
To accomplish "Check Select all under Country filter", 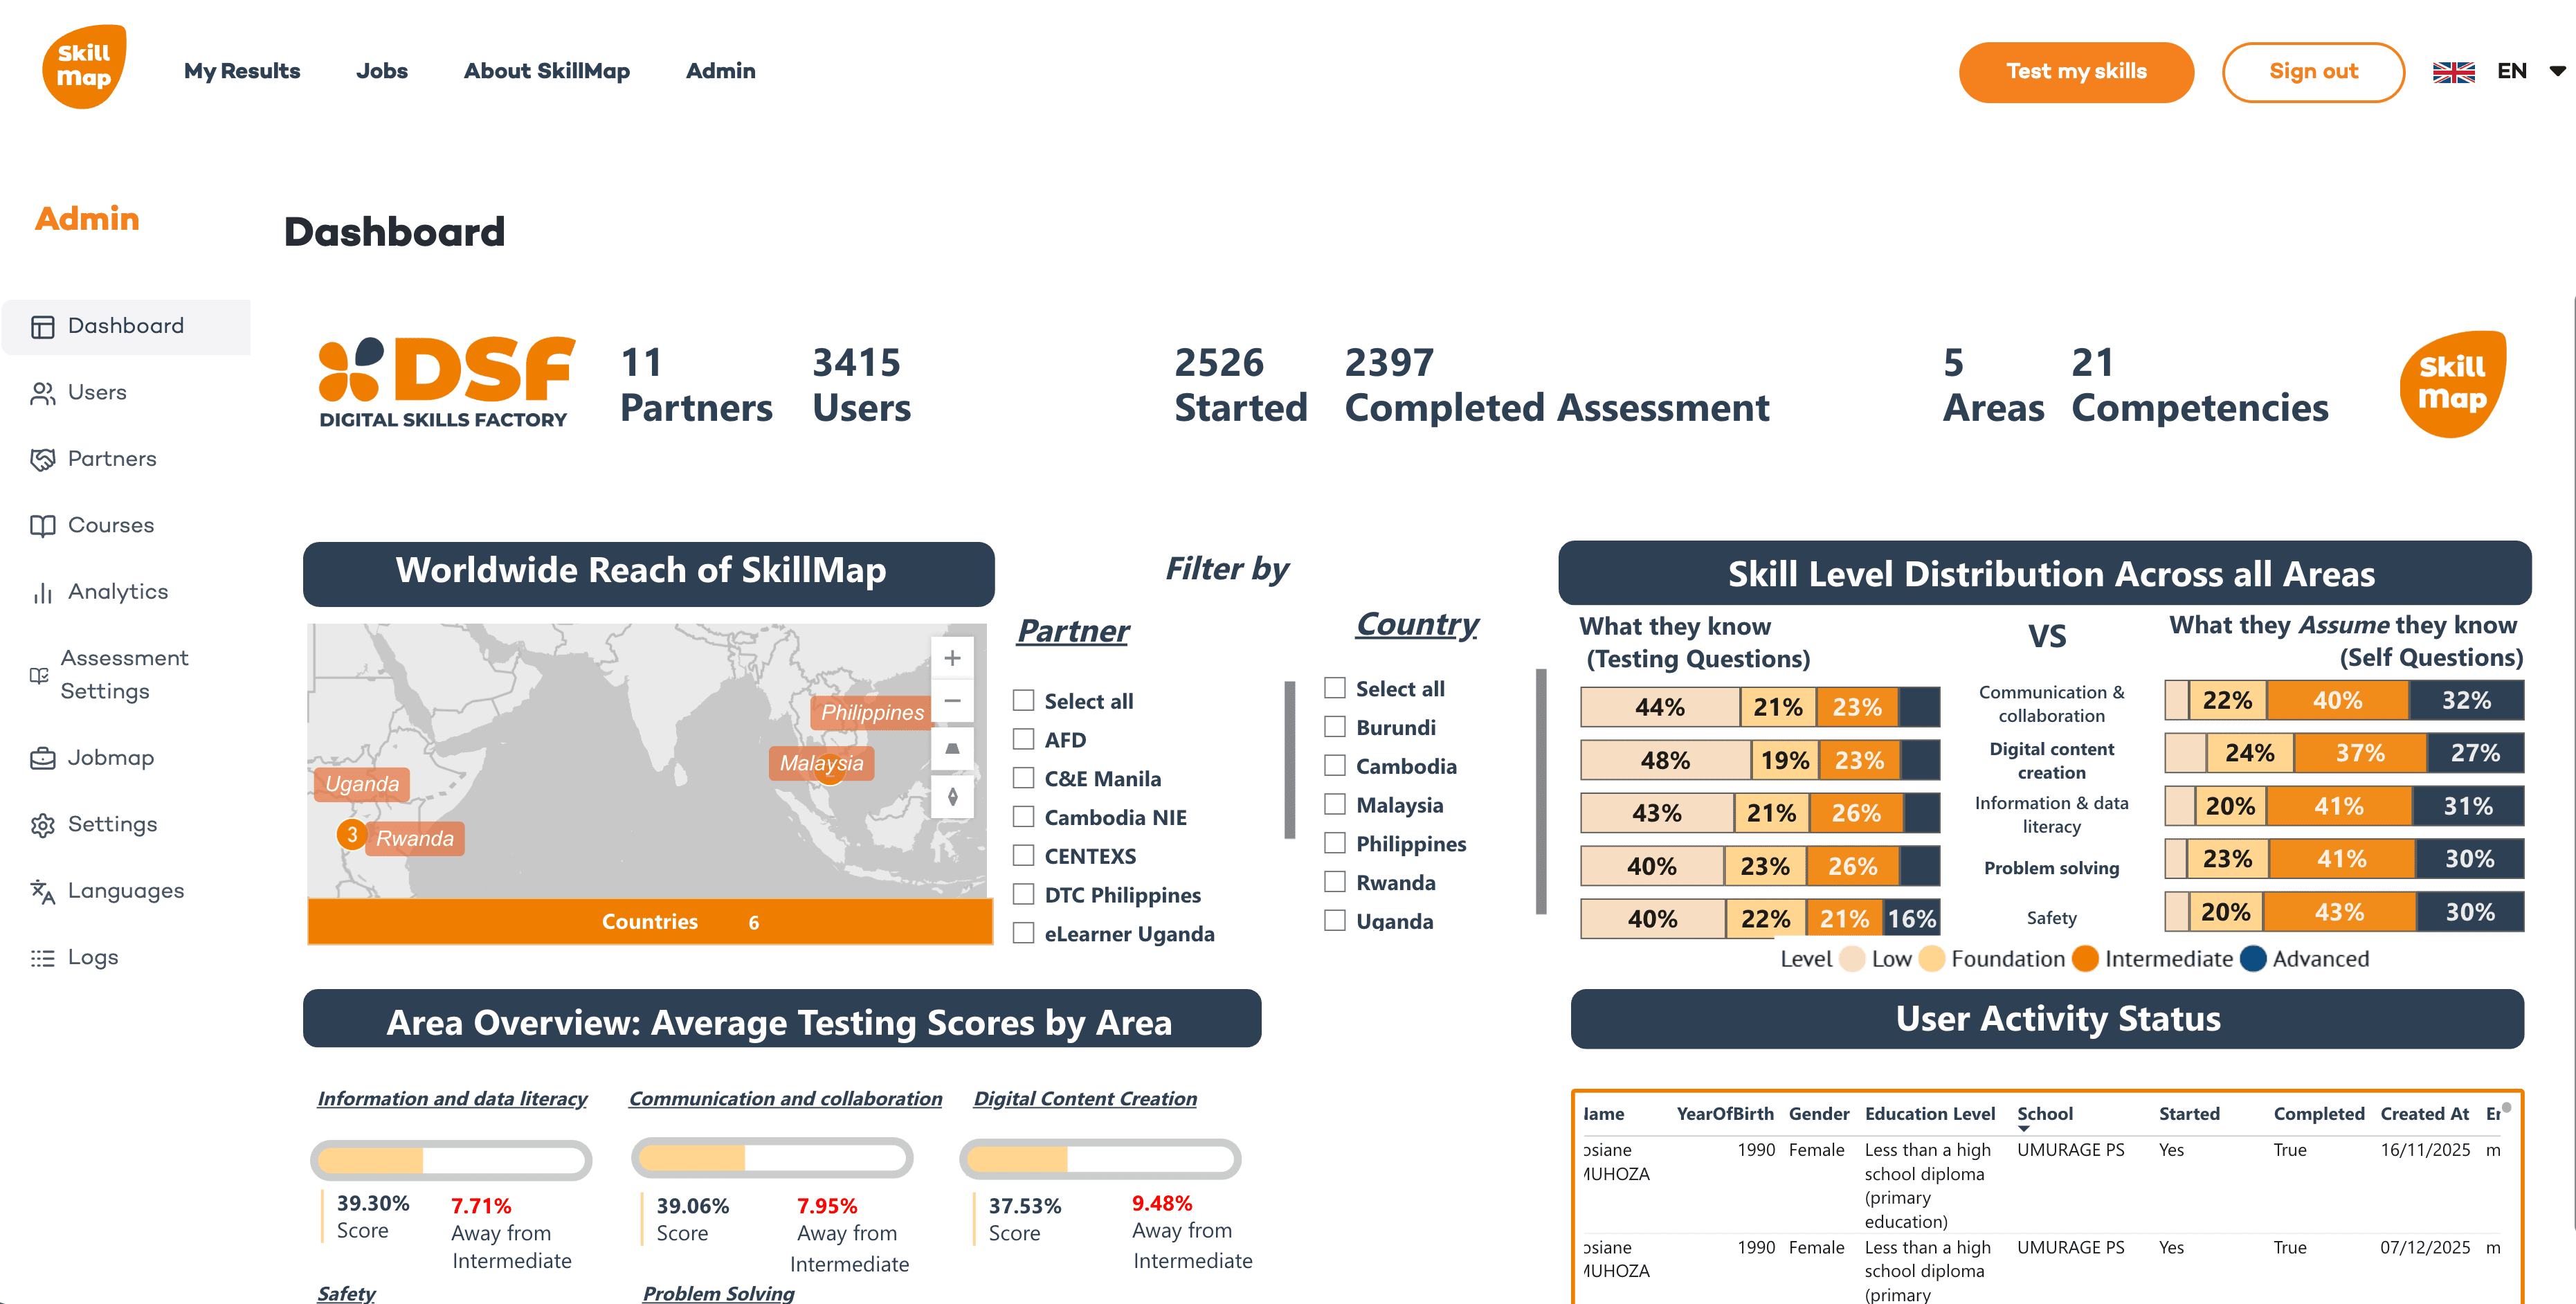I will (1335, 687).
